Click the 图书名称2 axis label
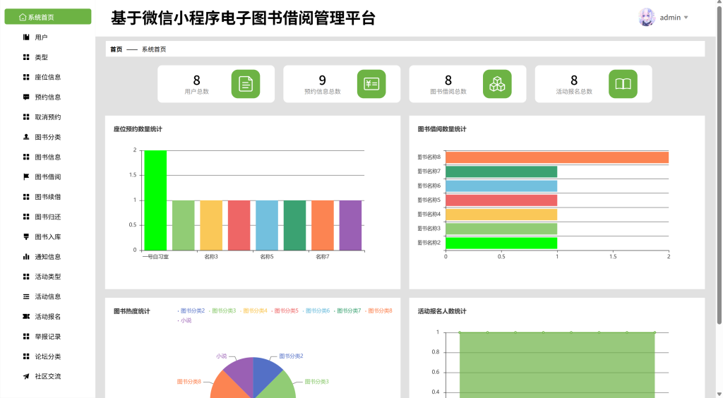Viewport: 723px width, 398px height. pos(429,243)
